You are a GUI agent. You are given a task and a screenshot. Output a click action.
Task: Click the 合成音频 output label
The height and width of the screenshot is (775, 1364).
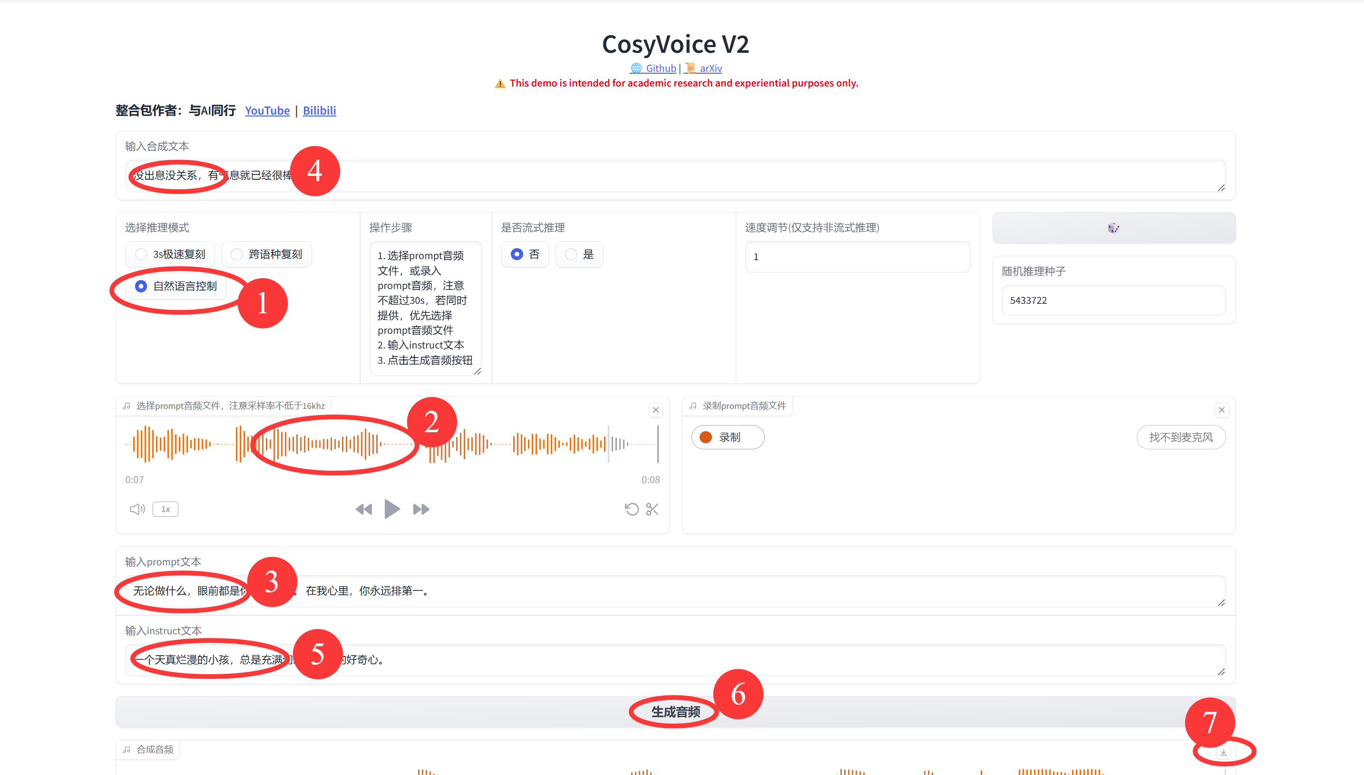(148, 749)
